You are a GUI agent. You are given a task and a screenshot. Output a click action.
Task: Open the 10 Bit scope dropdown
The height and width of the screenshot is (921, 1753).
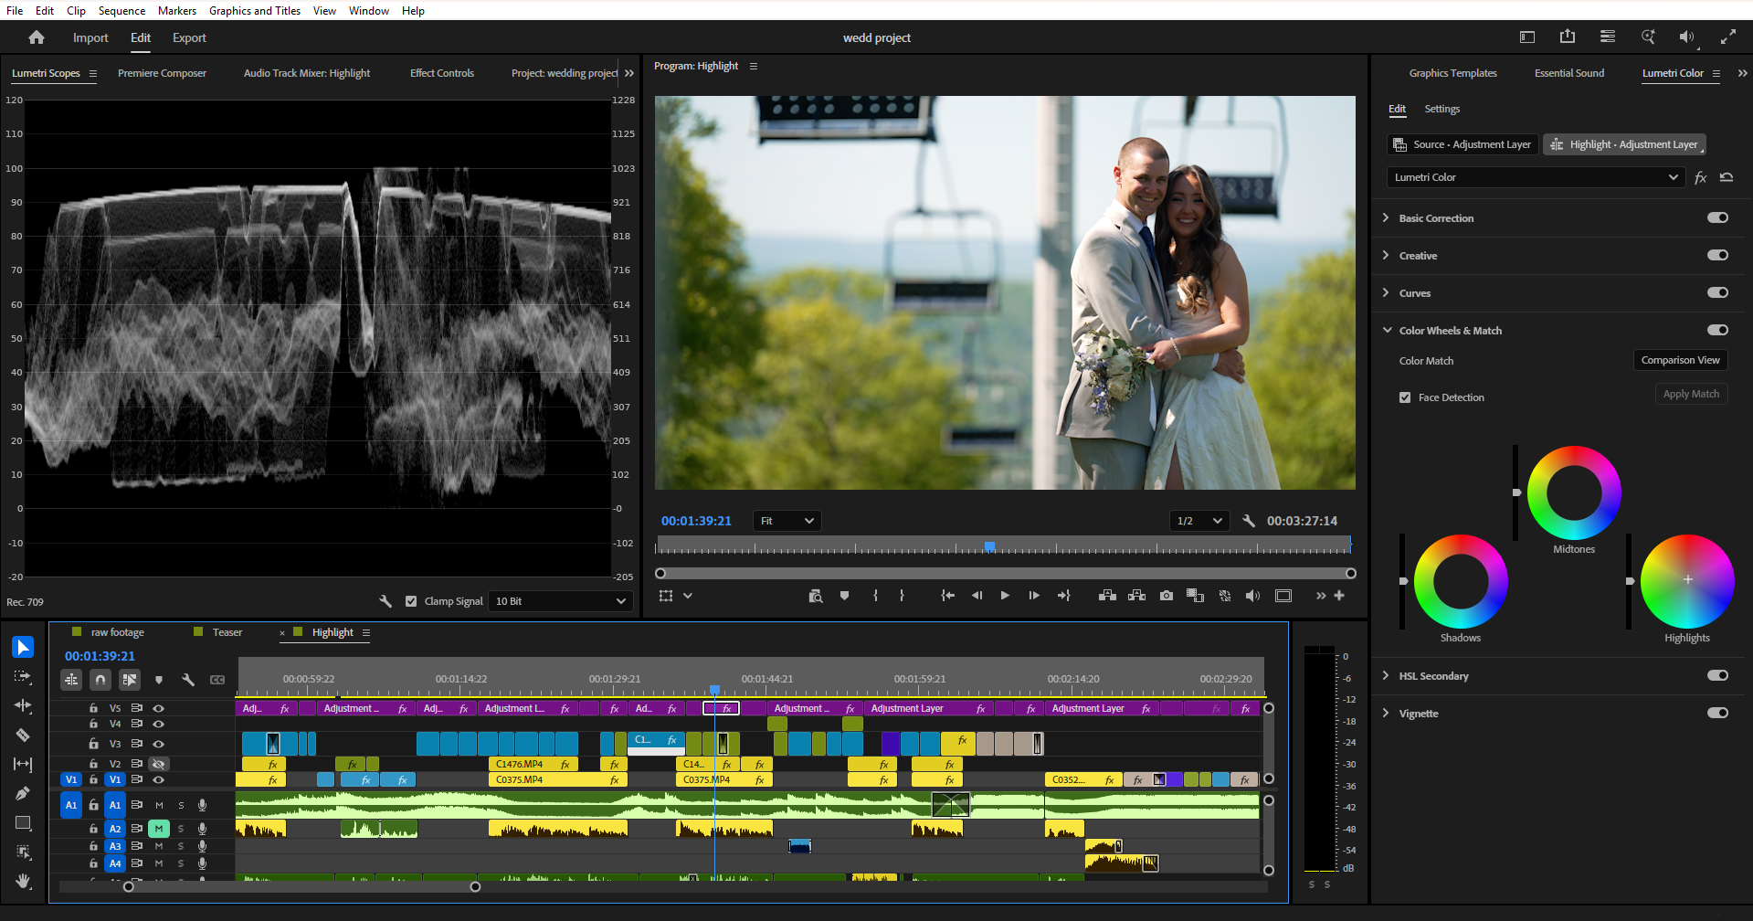click(560, 601)
